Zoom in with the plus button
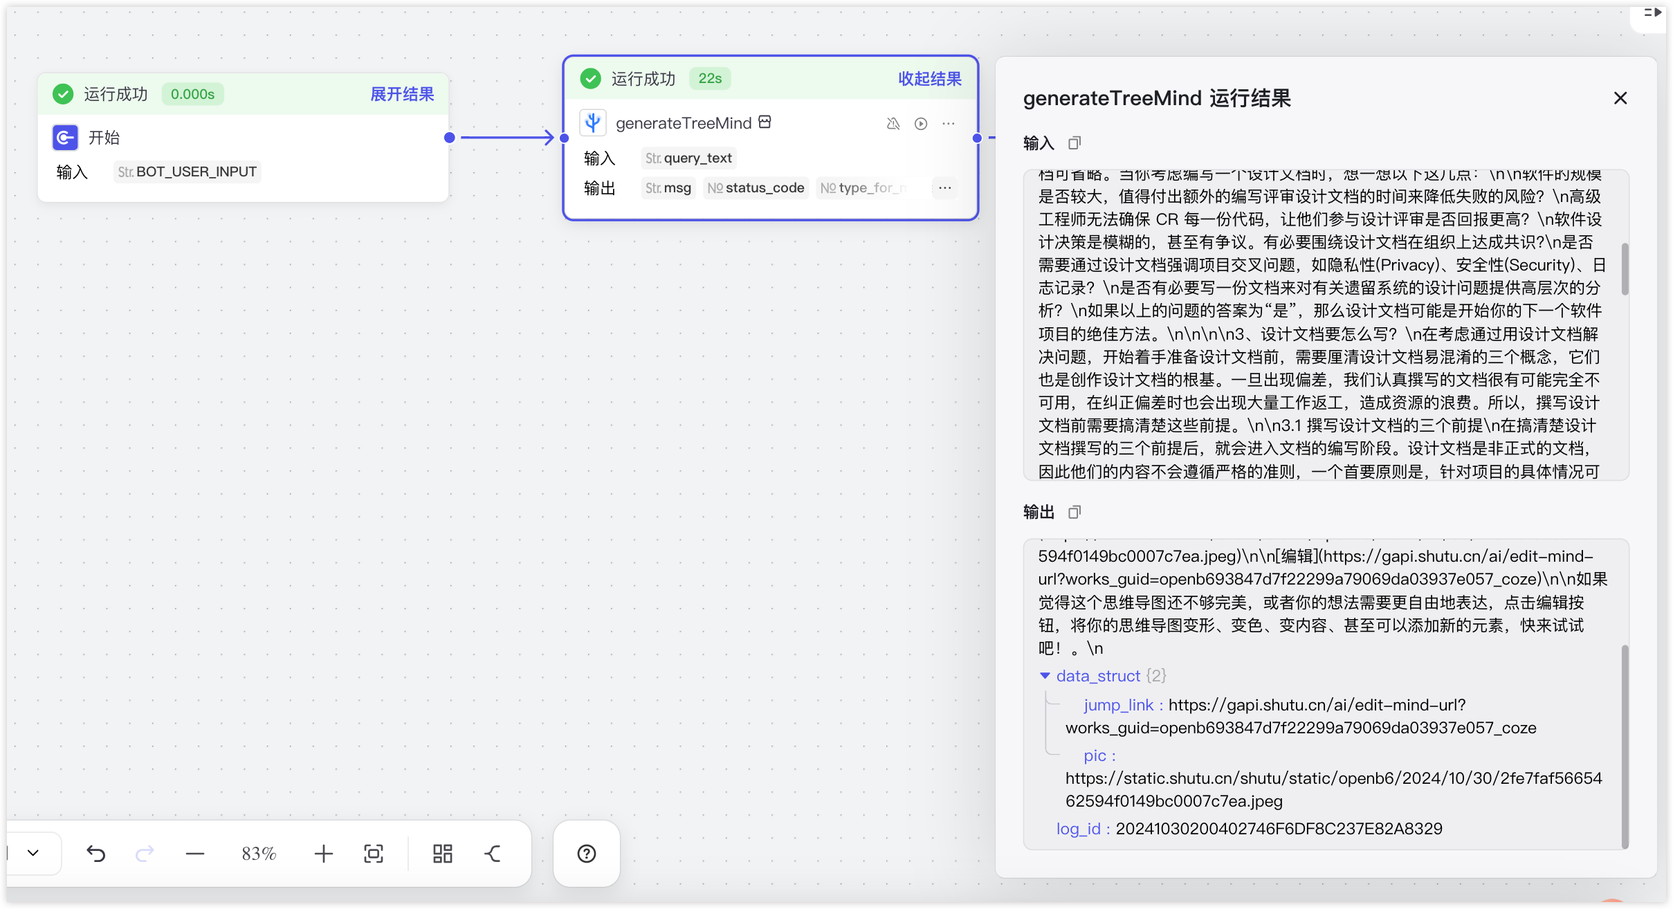This screenshot has width=1673, height=909. pos(323,854)
